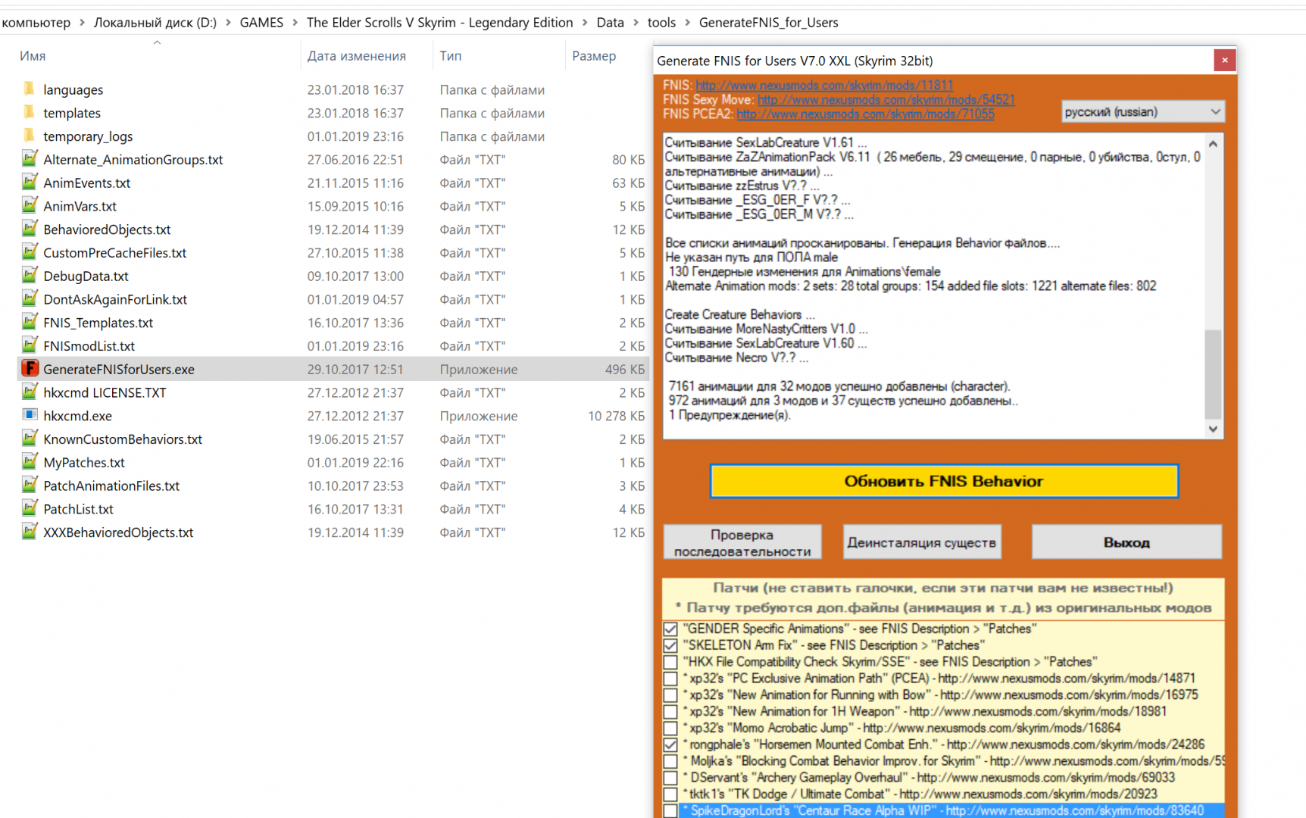
Task: Select the hkxcmd.exe application icon
Action: click(30, 415)
